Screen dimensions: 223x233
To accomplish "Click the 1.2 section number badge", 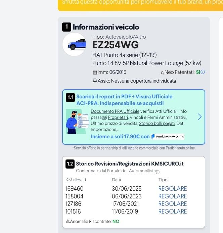I will [70, 164].
